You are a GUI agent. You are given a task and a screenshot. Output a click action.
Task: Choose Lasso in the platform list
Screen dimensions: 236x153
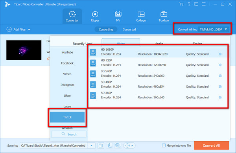tap(67, 106)
